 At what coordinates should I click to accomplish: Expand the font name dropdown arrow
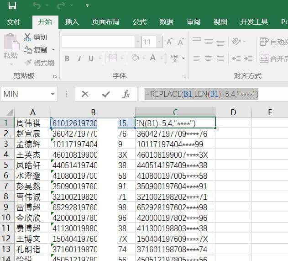tap(138, 42)
